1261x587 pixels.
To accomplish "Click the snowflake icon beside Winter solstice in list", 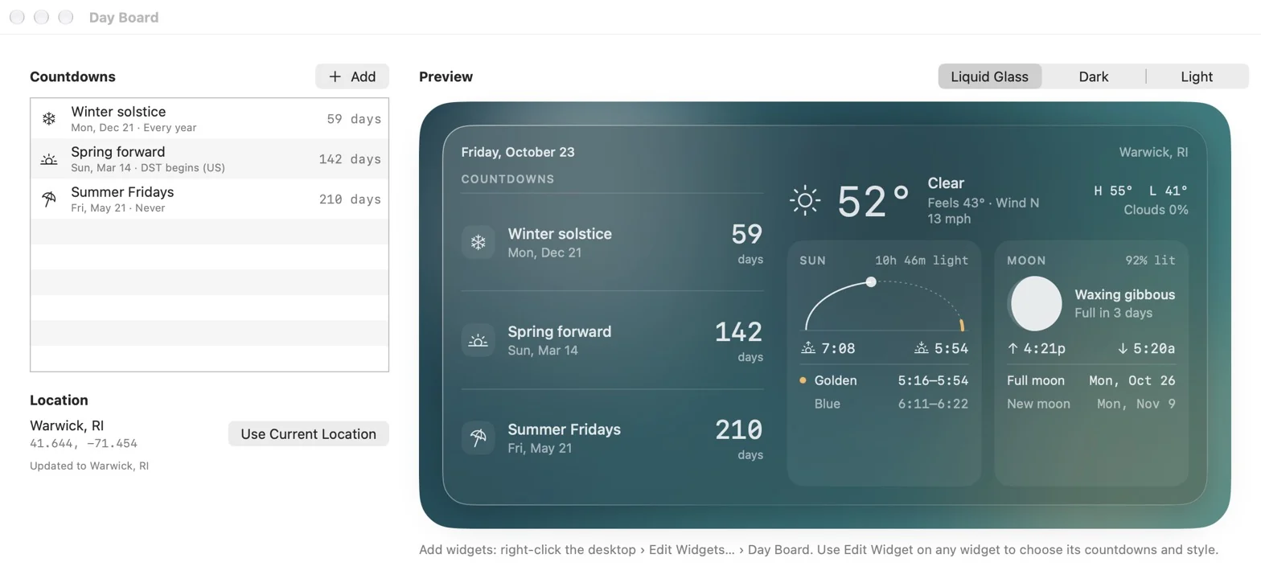I will click(49, 119).
